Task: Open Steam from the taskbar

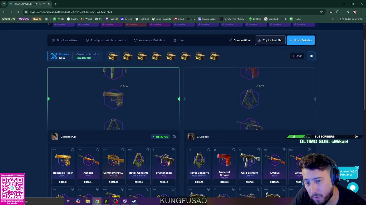Action: click(134, 201)
